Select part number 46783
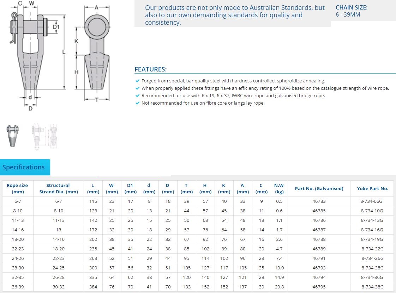 point(319,201)
